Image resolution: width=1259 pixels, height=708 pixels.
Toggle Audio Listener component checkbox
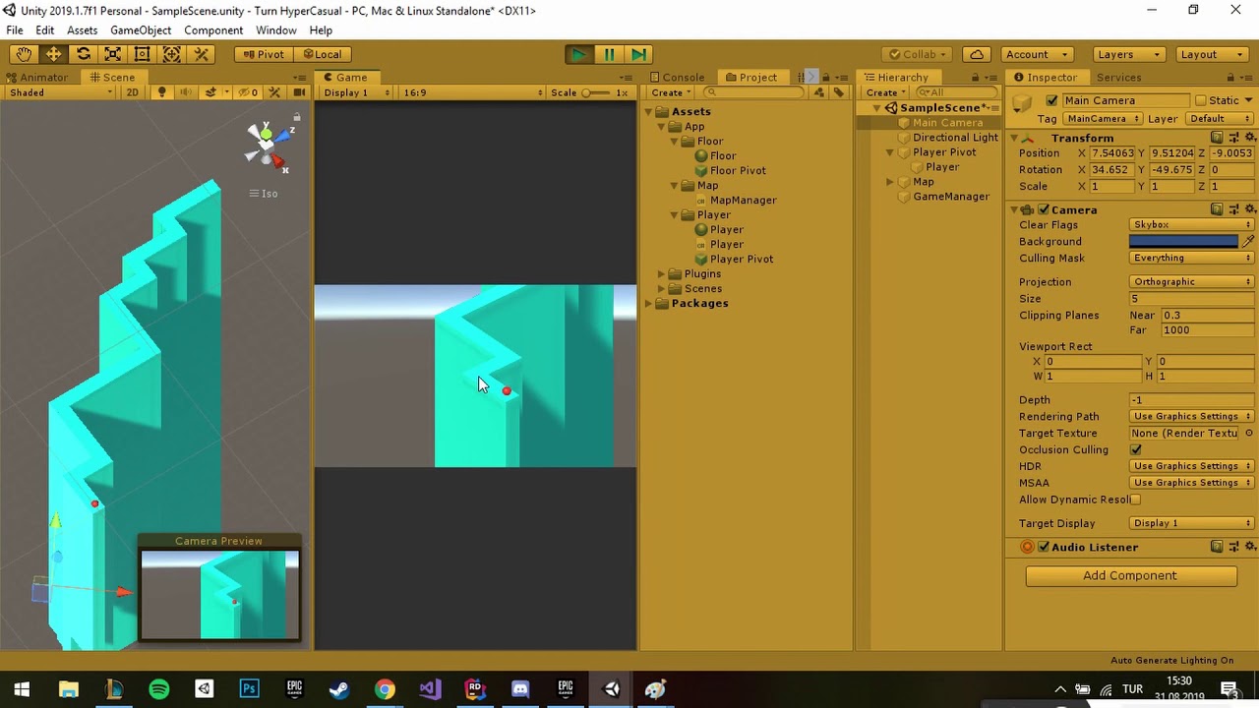(x=1044, y=547)
